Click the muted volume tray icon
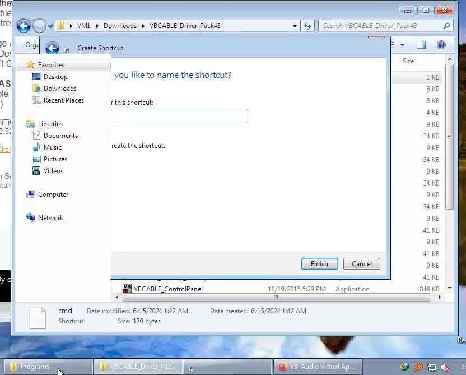The width and height of the screenshot is (466, 375). coord(445,367)
